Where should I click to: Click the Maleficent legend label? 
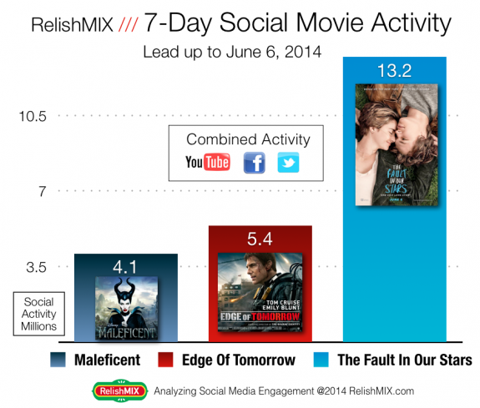coord(107,360)
